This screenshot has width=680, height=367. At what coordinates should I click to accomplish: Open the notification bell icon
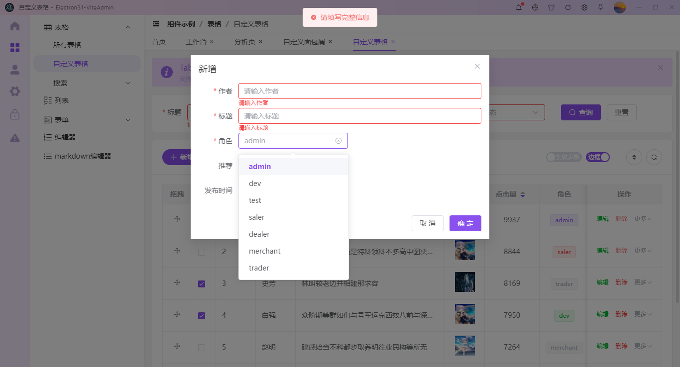[x=518, y=7]
